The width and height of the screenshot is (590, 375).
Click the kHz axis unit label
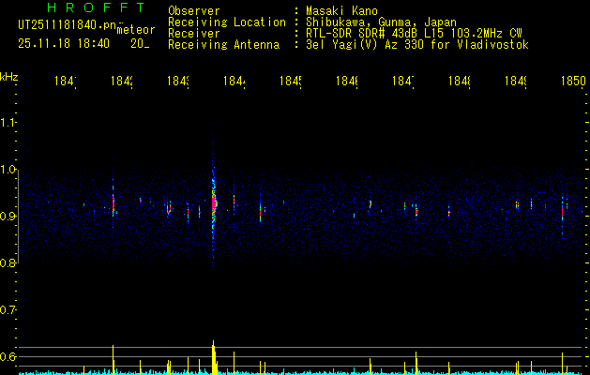point(8,77)
